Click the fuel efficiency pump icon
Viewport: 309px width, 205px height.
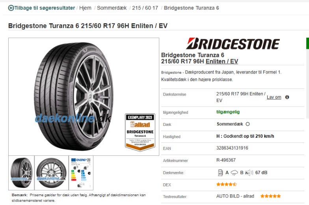pyautogui.click(x=220, y=172)
